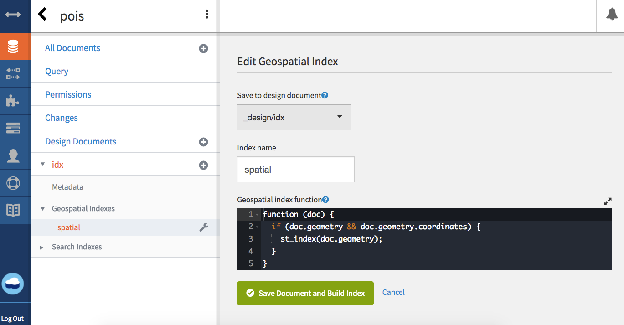Click the Edit Geospatial Index heading

click(288, 62)
